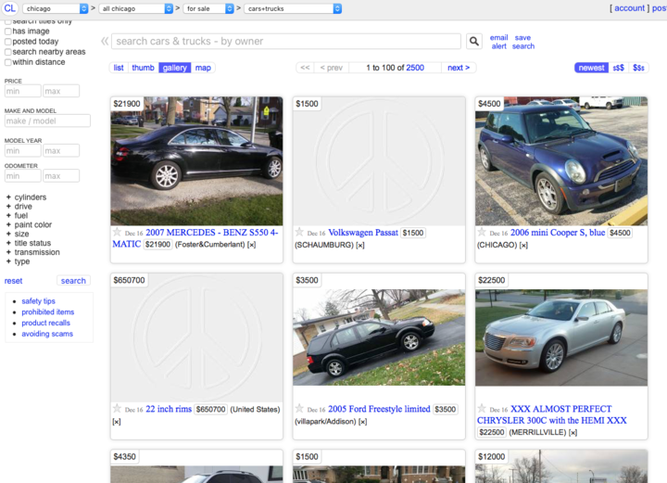This screenshot has height=483, width=667.
Task: Select the gallery view tab
Action: pyautogui.click(x=175, y=68)
